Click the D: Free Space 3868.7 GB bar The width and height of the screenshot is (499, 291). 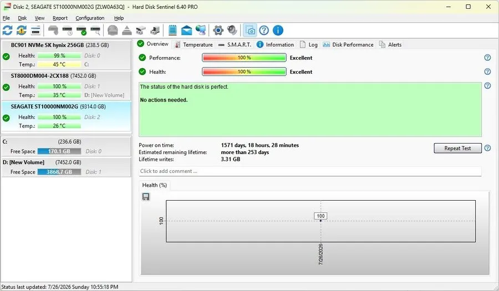(59, 172)
